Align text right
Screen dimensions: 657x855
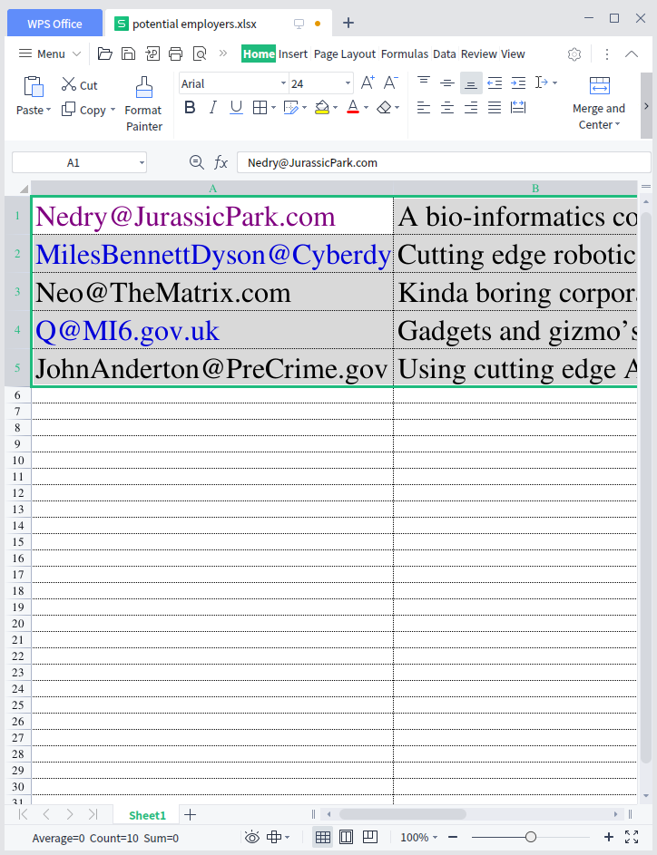[x=471, y=107]
